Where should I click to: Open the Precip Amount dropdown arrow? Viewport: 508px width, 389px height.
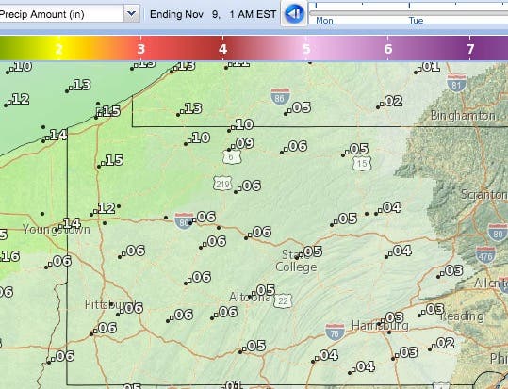pos(131,13)
